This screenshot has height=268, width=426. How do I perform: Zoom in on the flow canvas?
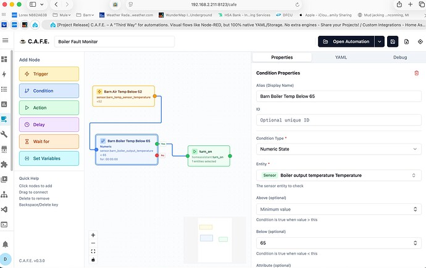click(x=93, y=235)
